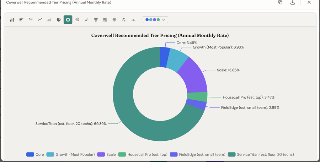This screenshot has width=320, height=162.
Task: Toggle Housecall Pro (est. top) legend entry
Action: point(143,155)
